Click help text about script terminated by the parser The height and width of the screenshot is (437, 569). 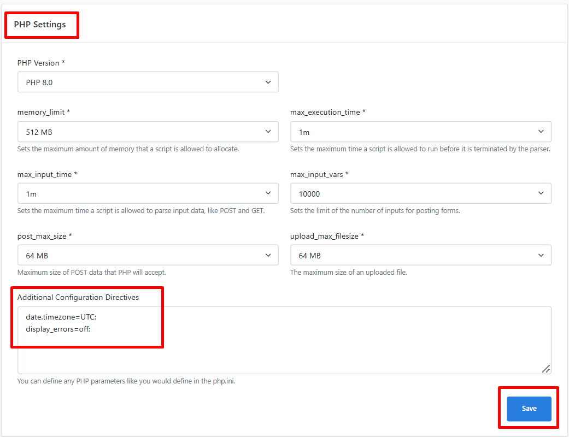(420, 149)
